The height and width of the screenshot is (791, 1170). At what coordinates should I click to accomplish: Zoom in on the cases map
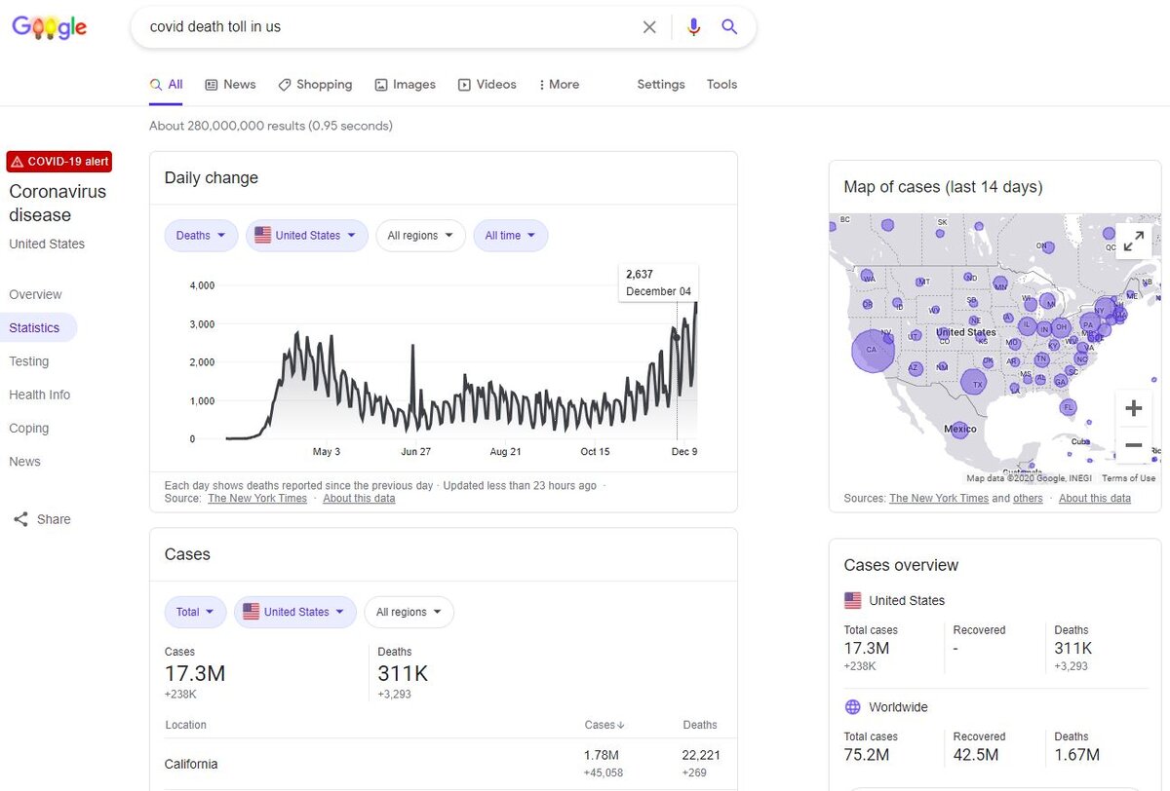[1133, 409]
